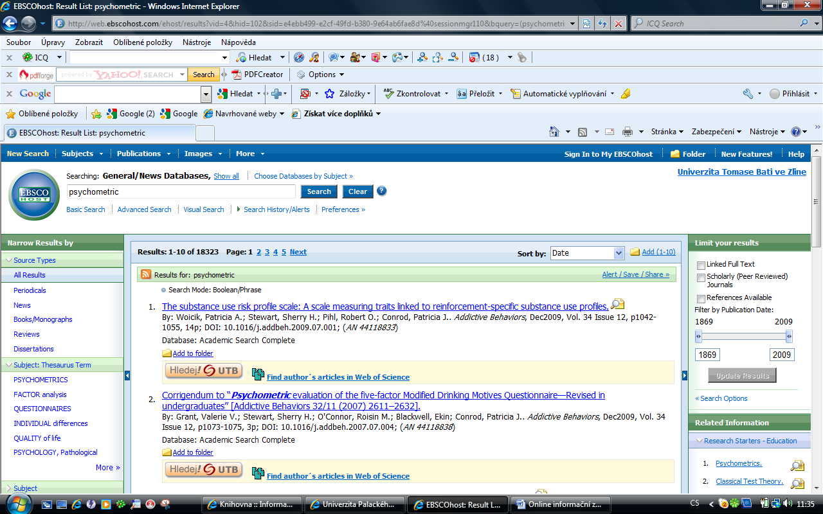Click the Favorites star (Oblíbené položky)
The height and width of the screenshot is (514, 823).
pyautogui.click(x=10, y=114)
